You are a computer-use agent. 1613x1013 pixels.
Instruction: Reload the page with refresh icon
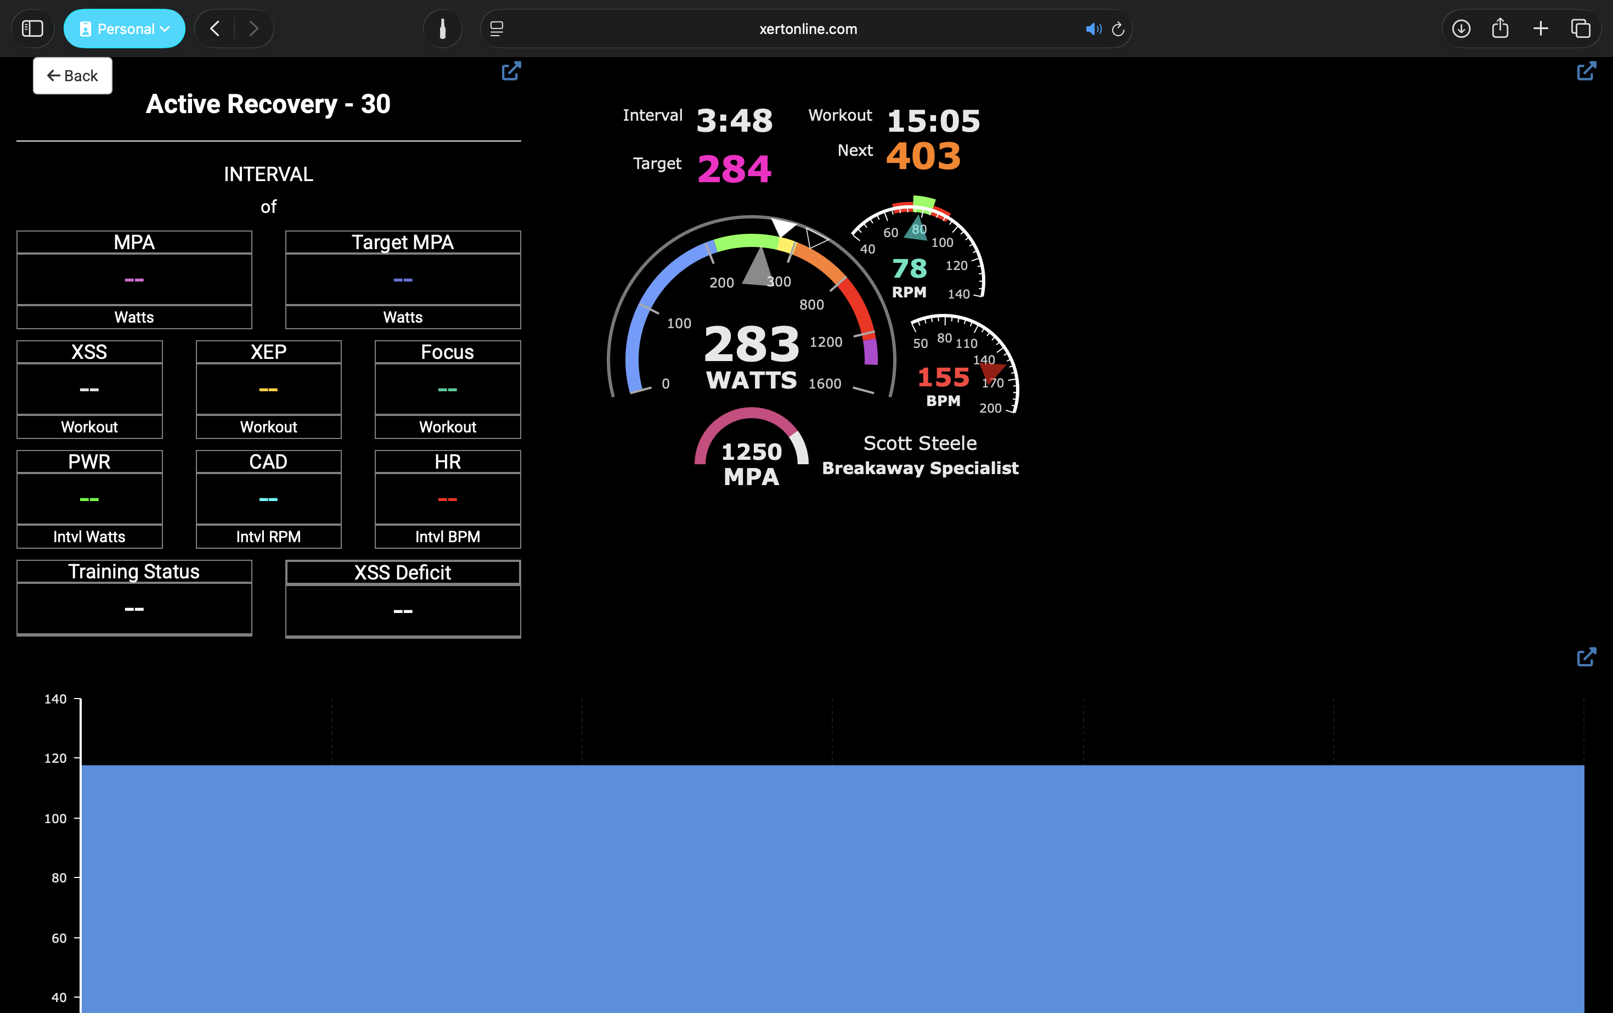(x=1118, y=29)
